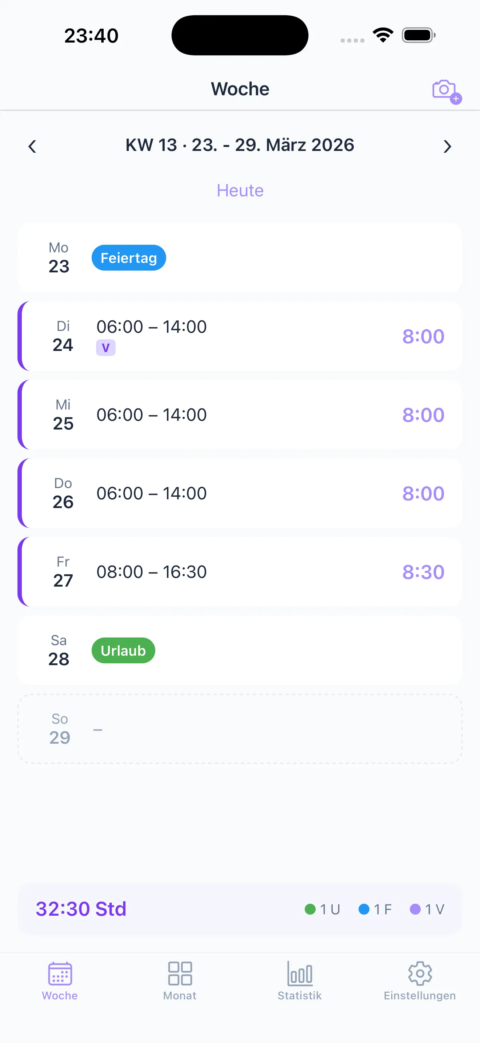The height and width of the screenshot is (1043, 480).
Task: Open the Statistik bar chart icon
Action: 300,974
